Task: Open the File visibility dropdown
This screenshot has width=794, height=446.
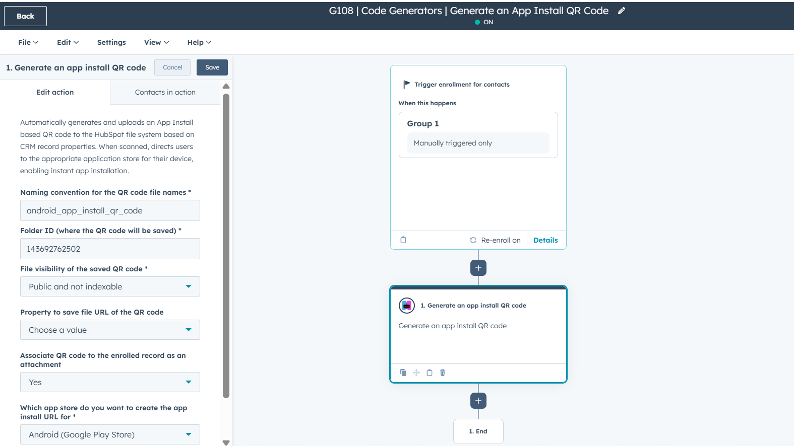Action: click(x=110, y=286)
